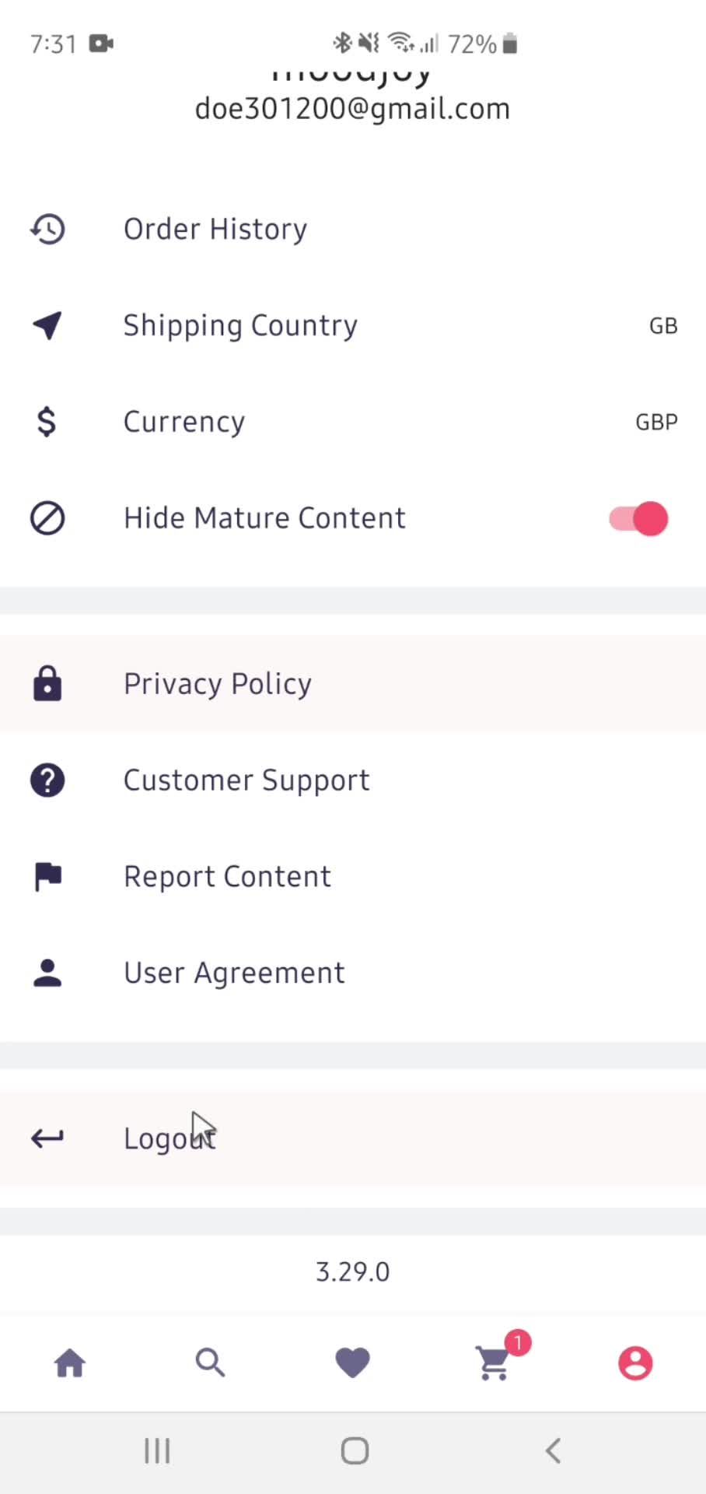The image size is (706, 1494).
Task: Tap the Order History clock icon
Action: point(47,229)
